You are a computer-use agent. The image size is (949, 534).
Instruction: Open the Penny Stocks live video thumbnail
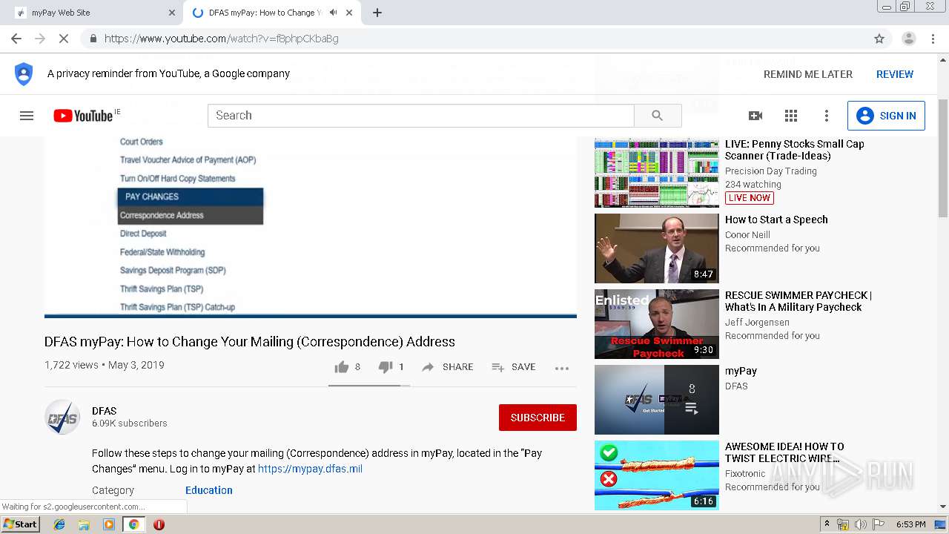point(657,173)
